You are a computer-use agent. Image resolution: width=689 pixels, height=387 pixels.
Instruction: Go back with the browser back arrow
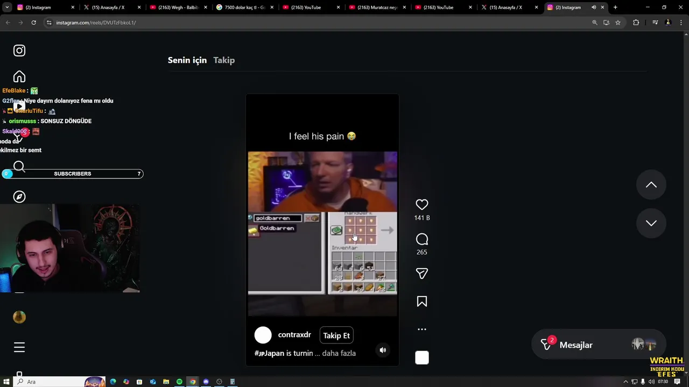[x=8, y=23]
